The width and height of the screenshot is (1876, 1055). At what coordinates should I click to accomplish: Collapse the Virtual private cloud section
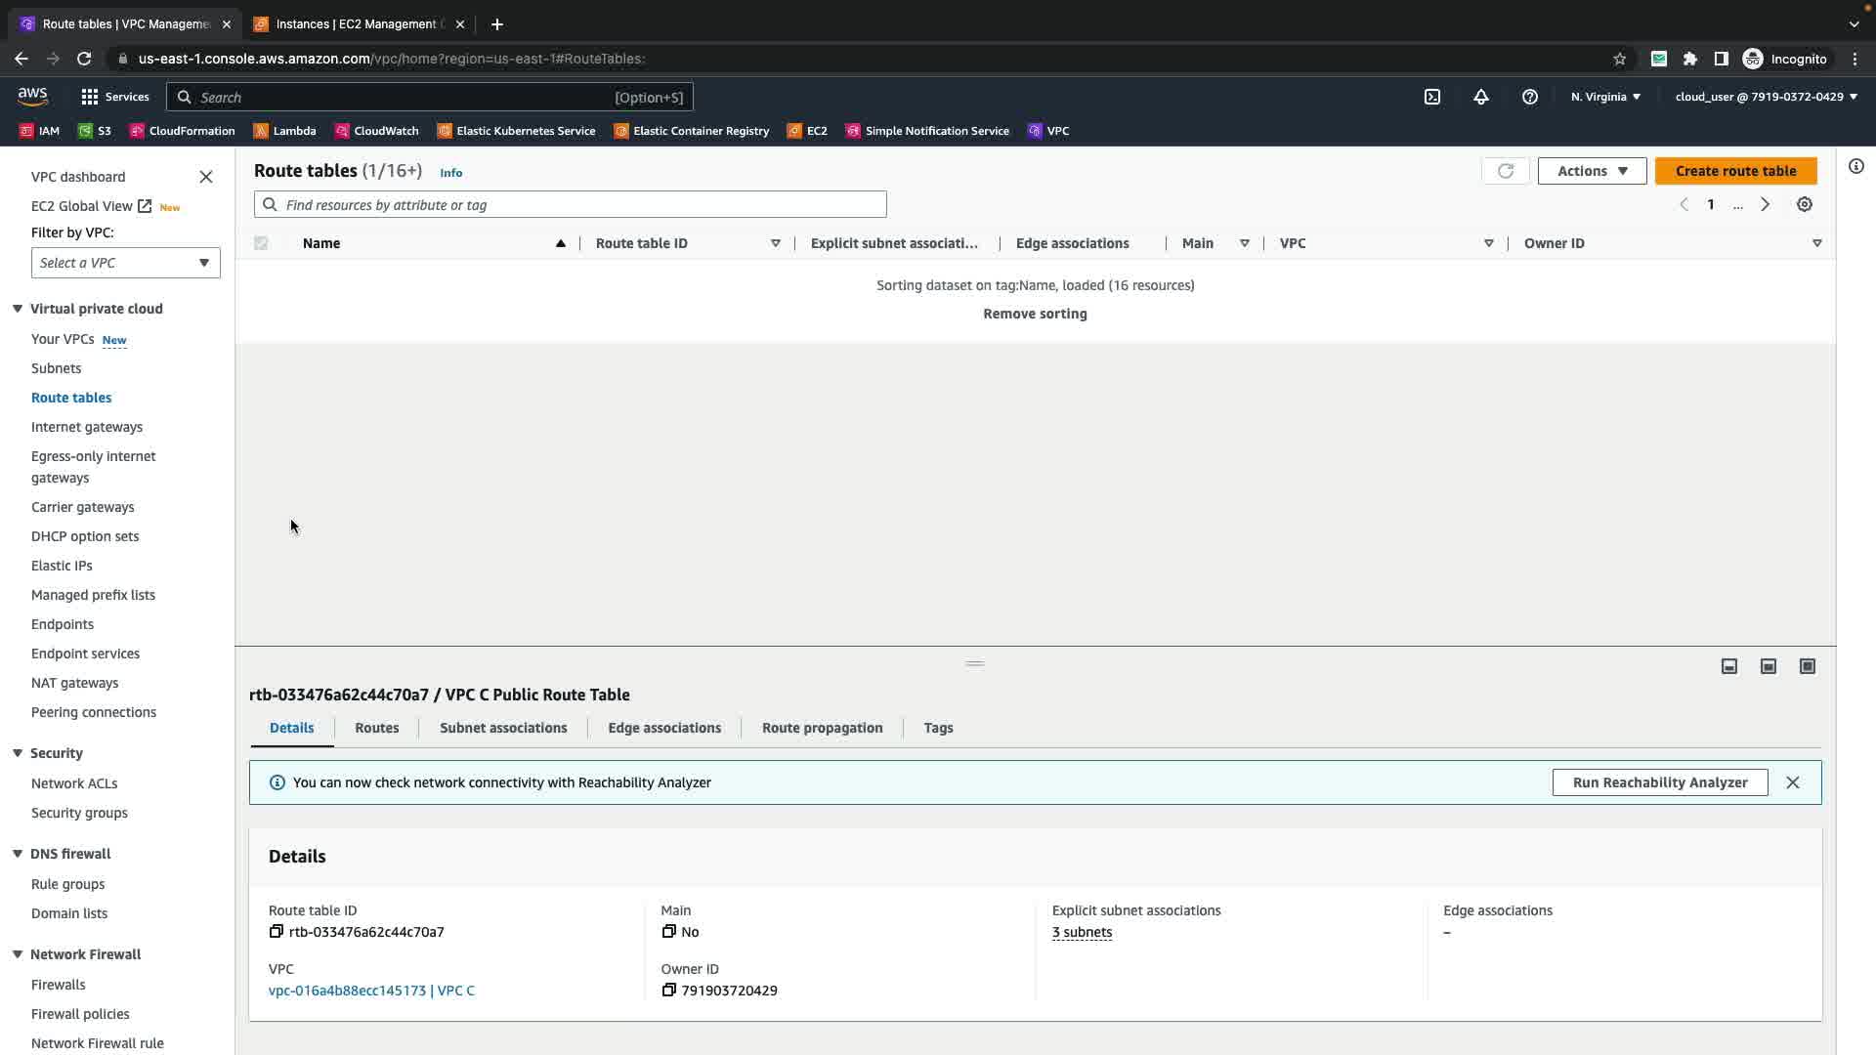18,309
